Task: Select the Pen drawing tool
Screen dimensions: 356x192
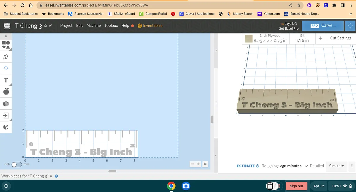Action: pos(6,56)
